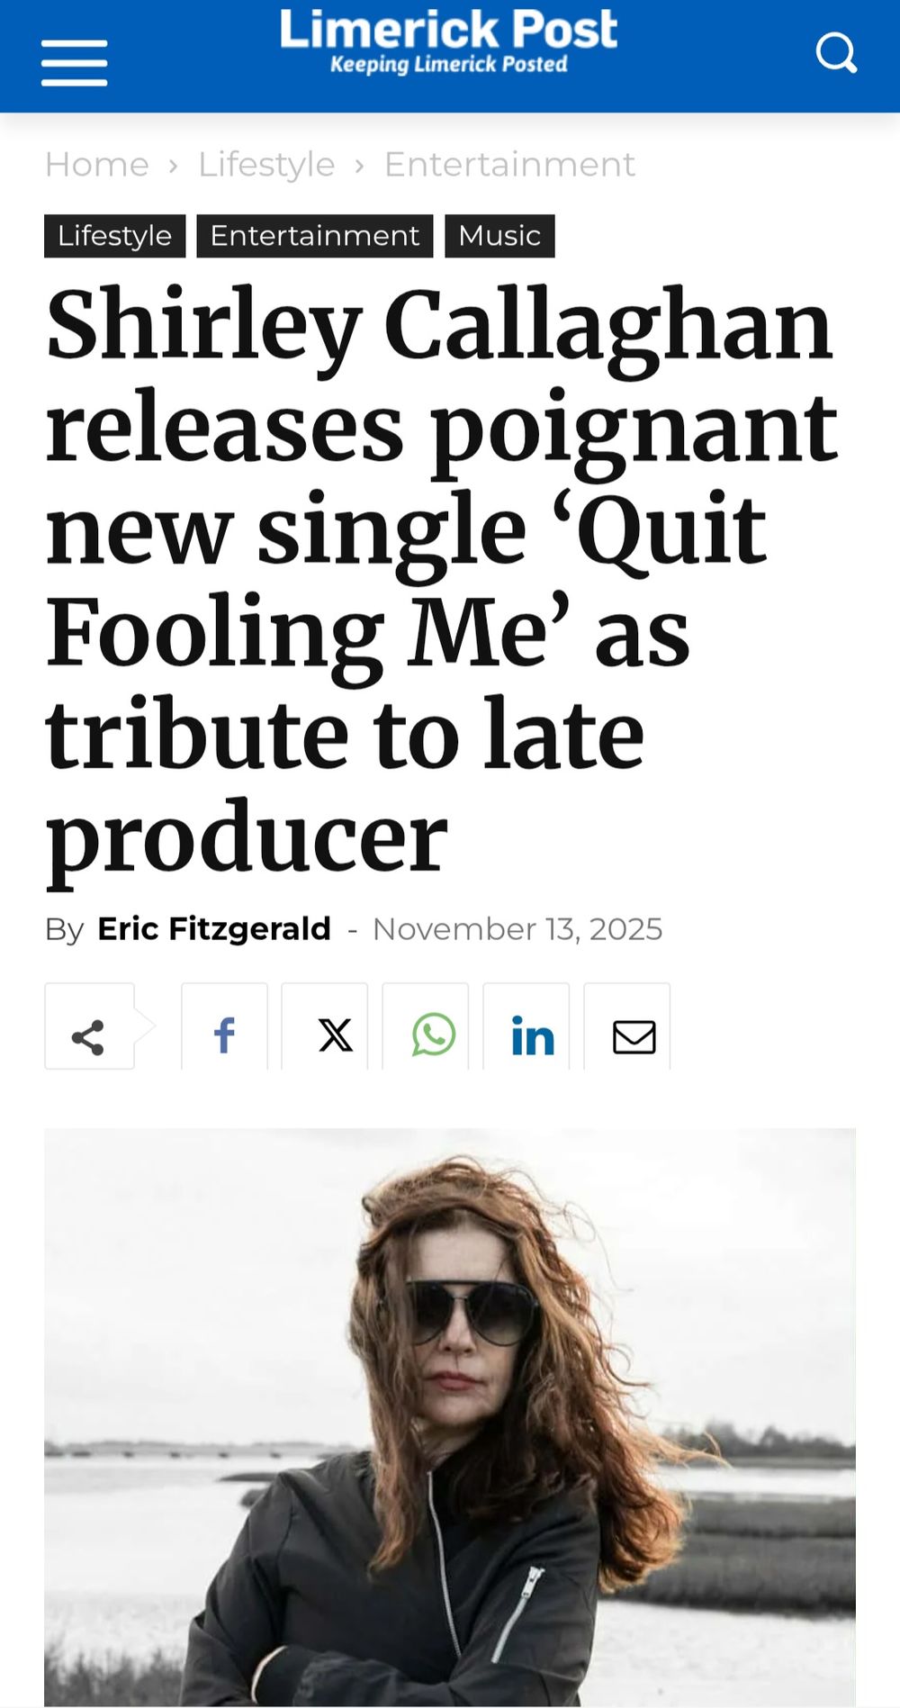Open author Eric Fitzgerald's profile
This screenshot has width=900, height=1708.
pos(214,928)
